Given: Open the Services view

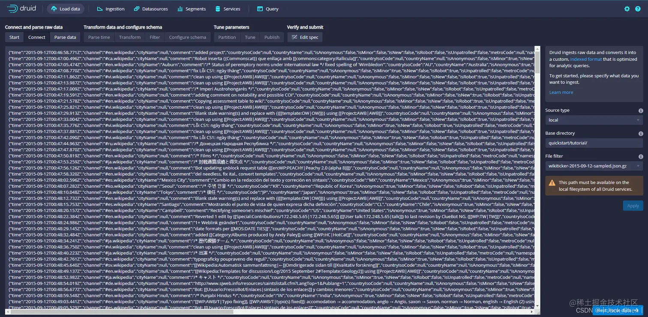Looking at the screenshot, I should click(228, 9).
